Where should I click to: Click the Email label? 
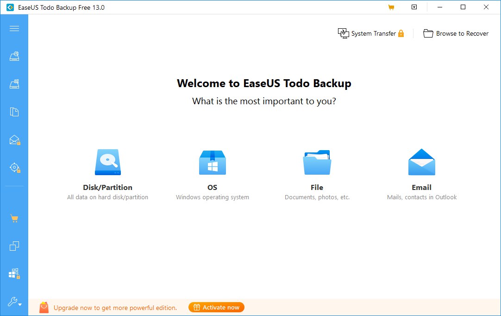[x=422, y=188]
